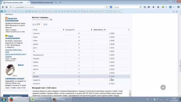The height and width of the screenshot is (102, 181).
Task: Open the dropdown arrow beside the grid extension icon
Action: pos(174,7)
